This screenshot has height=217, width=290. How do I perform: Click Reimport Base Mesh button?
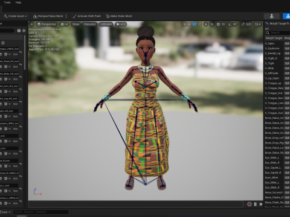[x=48, y=16]
